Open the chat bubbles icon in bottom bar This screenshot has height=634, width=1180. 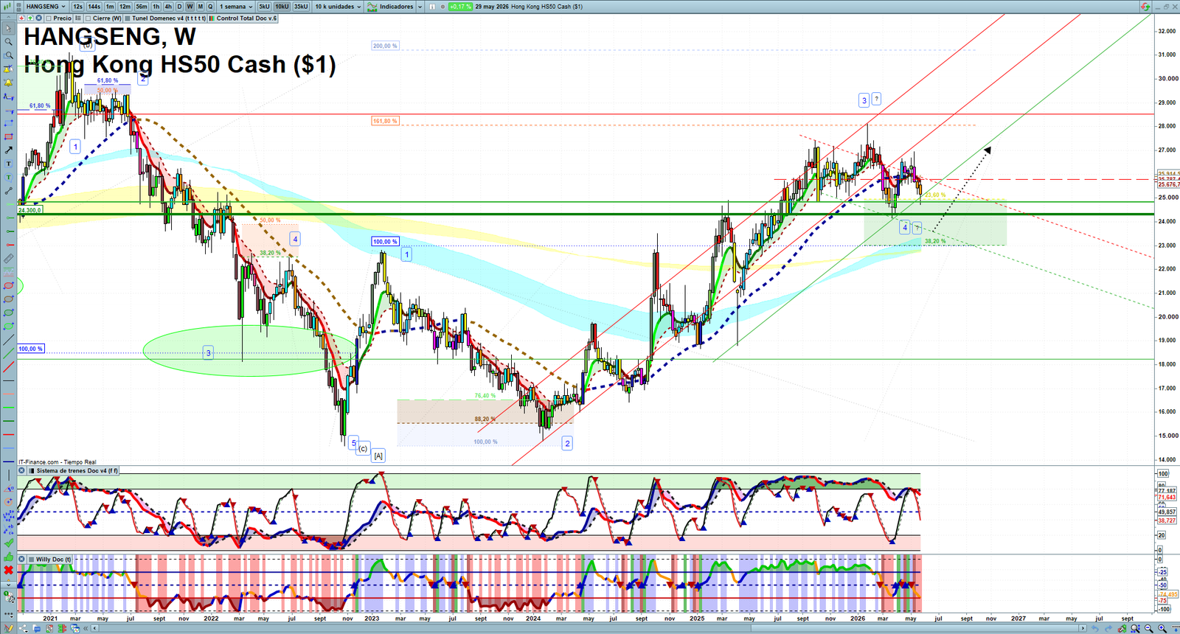pos(36,628)
